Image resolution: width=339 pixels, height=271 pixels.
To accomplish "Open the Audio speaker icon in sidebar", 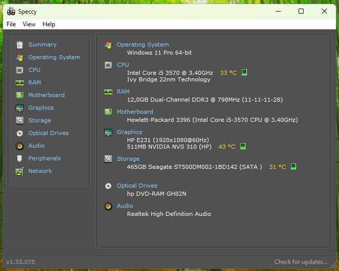I will point(20,146).
